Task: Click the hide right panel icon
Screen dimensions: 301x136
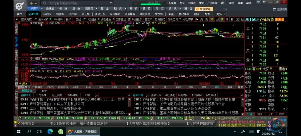Action: pyautogui.click(x=242, y=19)
